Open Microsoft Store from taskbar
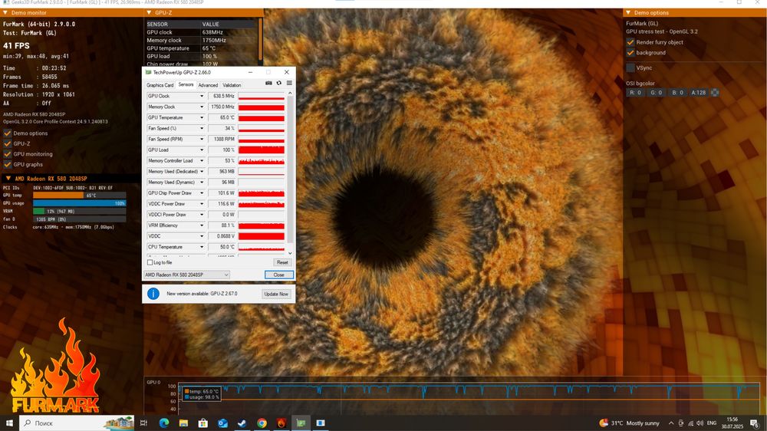Viewport: 767px width, 431px height. pos(203,423)
